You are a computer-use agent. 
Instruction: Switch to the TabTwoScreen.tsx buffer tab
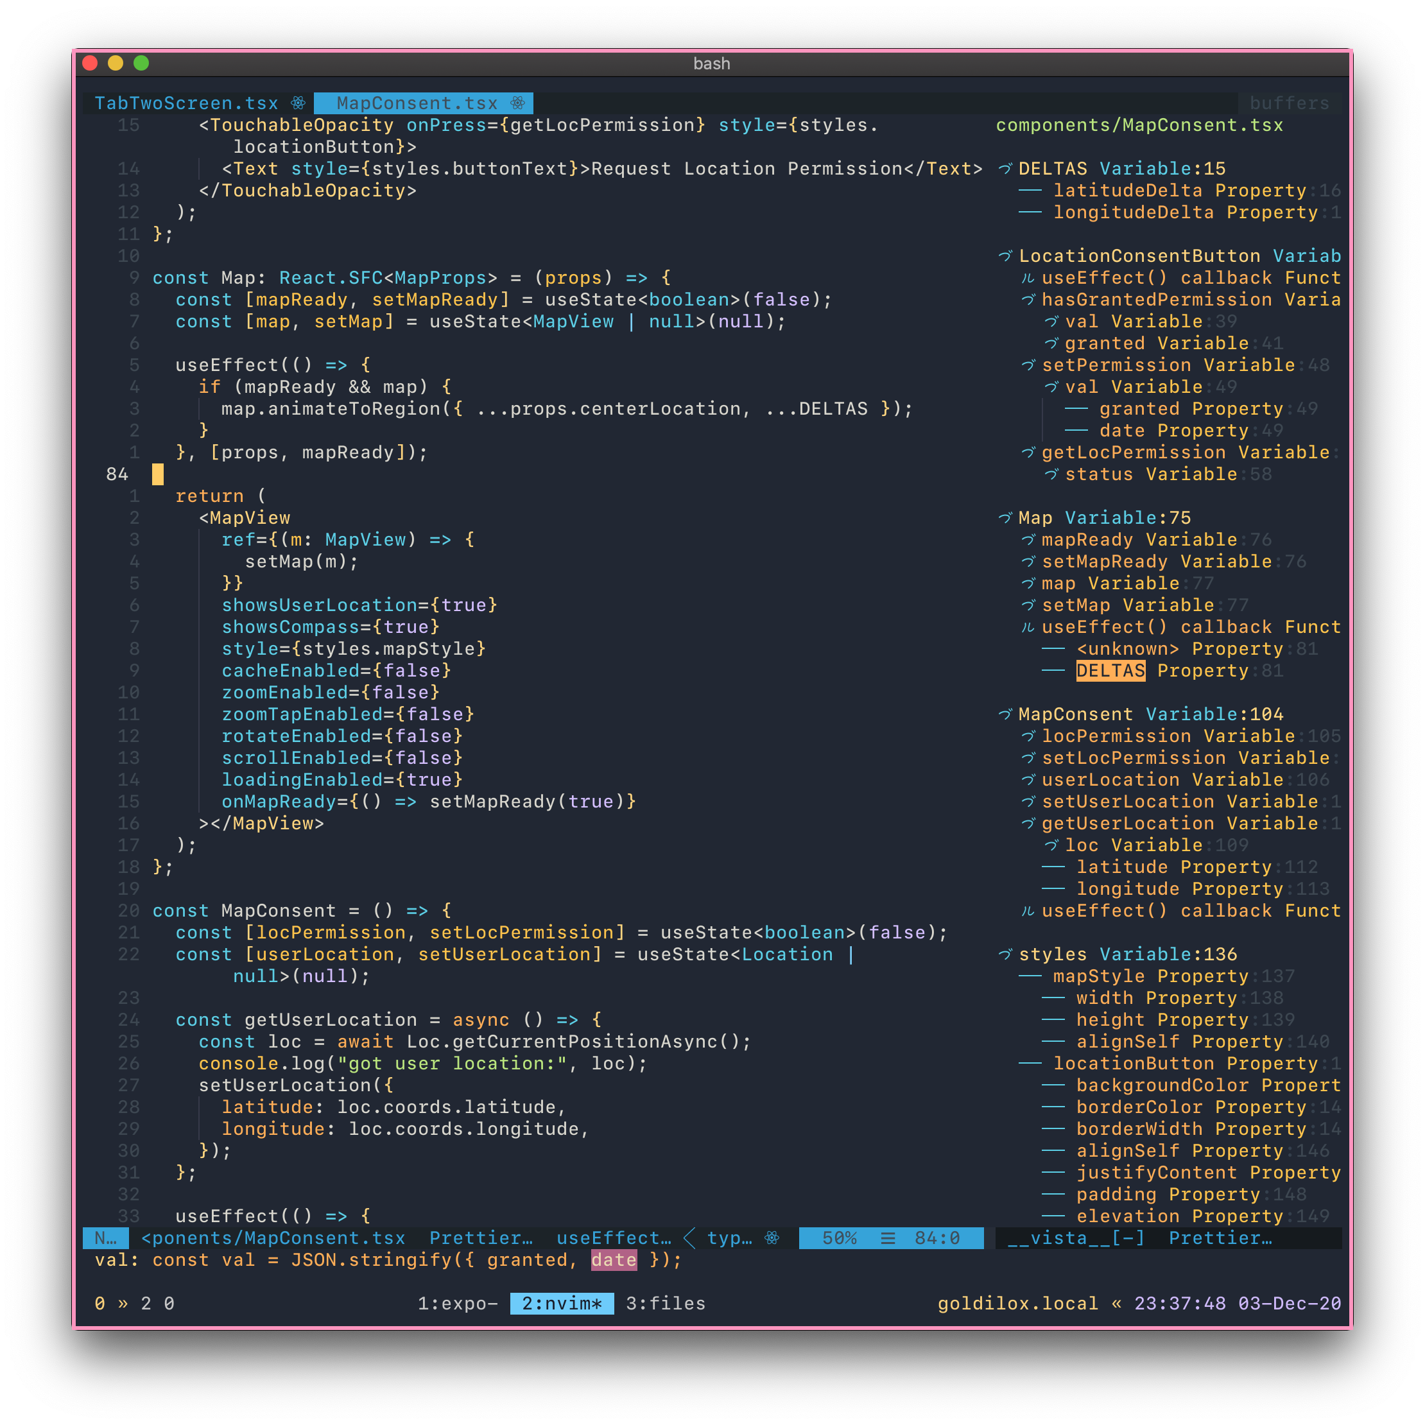tap(186, 103)
